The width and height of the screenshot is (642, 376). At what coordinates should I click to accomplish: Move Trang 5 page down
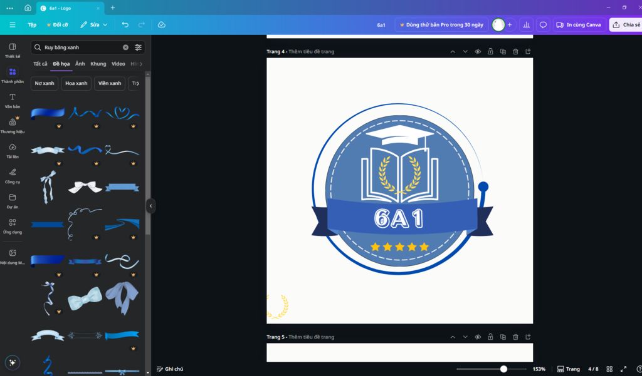click(465, 337)
